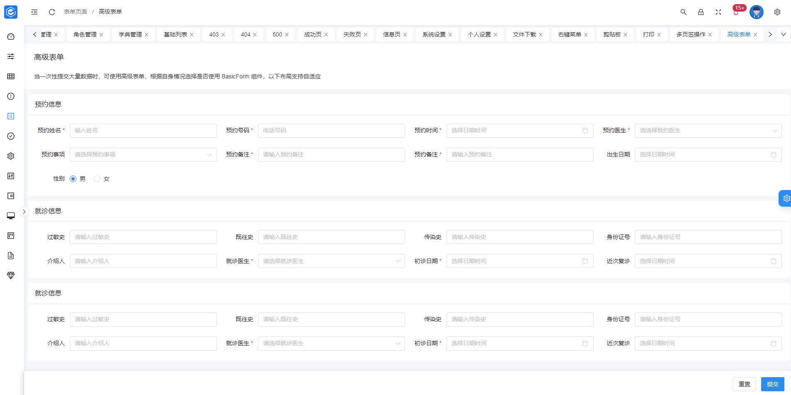Select the 男 gender radio button

click(x=73, y=179)
